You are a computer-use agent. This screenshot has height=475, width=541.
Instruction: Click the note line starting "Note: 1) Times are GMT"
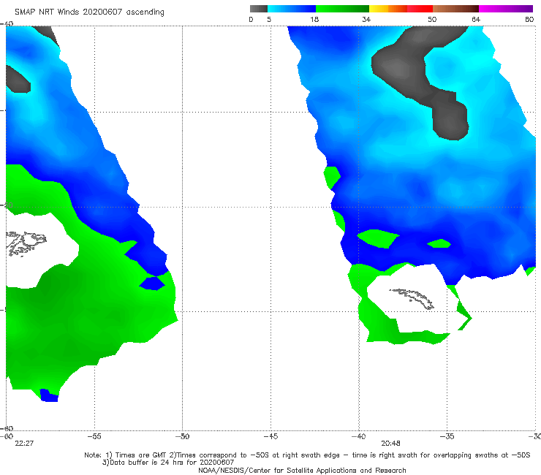307,455
